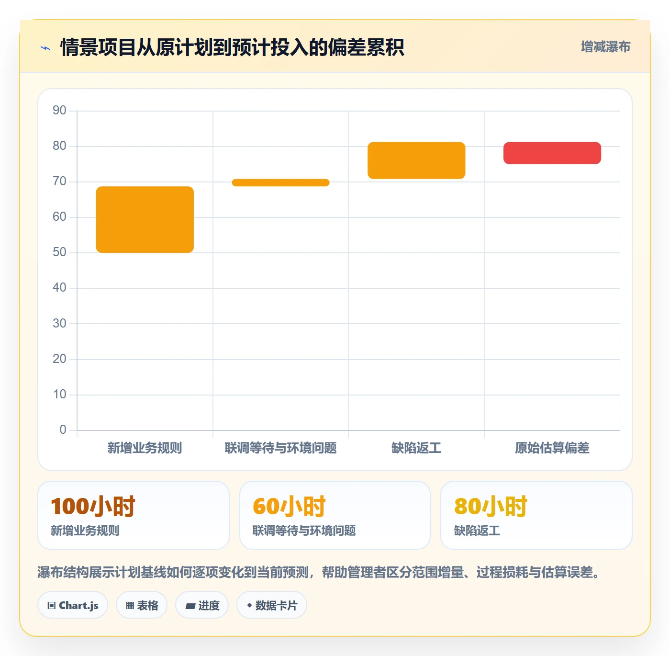Click the 增减瀑布 label in the header

tap(605, 47)
